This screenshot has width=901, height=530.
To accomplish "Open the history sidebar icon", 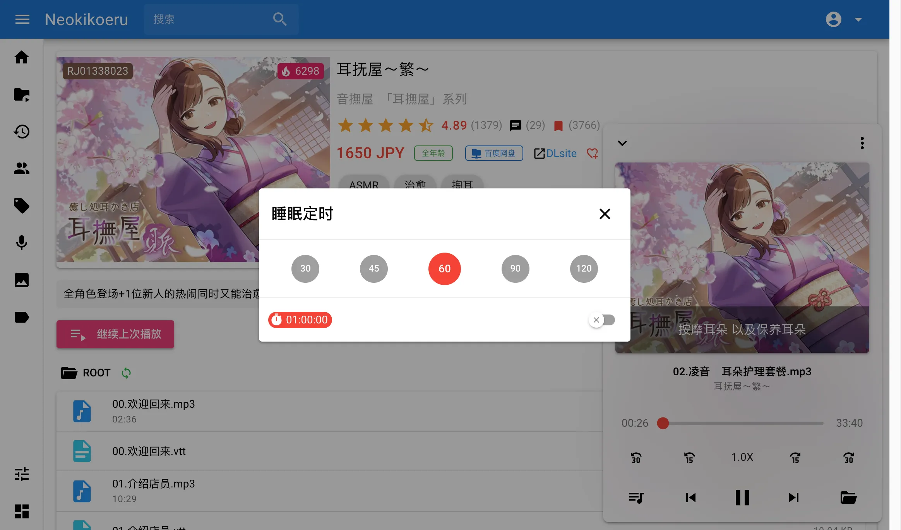I will (22, 132).
